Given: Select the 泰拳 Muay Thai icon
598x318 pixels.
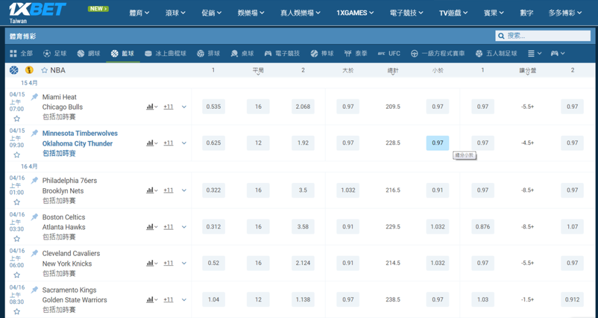Looking at the screenshot, I should pyautogui.click(x=348, y=53).
